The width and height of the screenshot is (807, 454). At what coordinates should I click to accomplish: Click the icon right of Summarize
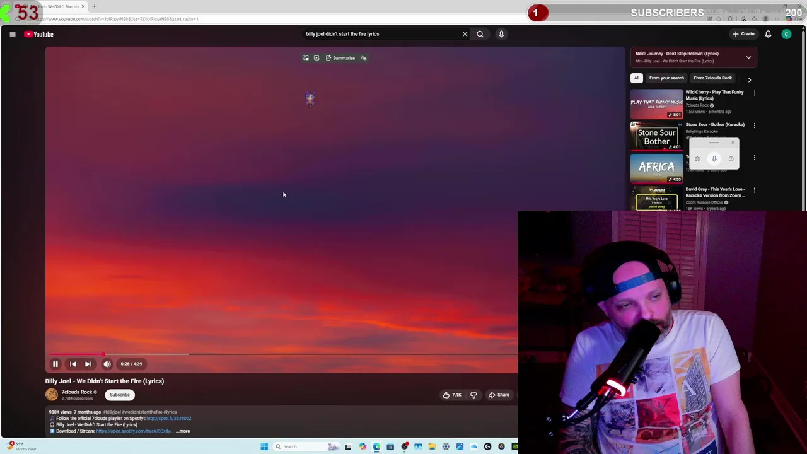pos(364,58)
